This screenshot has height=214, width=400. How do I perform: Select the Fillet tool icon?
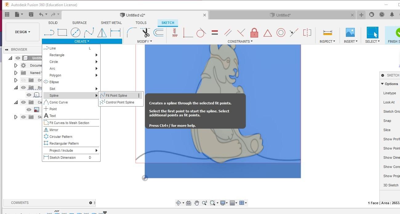tap(132, 32)
